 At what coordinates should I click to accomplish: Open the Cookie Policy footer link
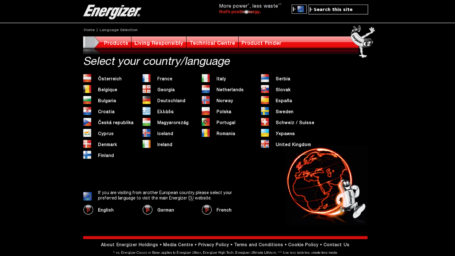point(303,245)
